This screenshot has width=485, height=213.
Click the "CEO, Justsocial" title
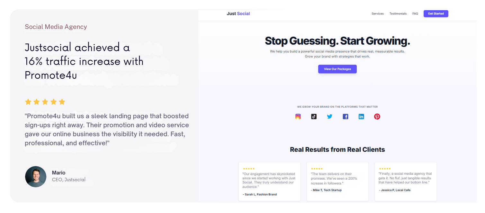[x=69, y=180]
